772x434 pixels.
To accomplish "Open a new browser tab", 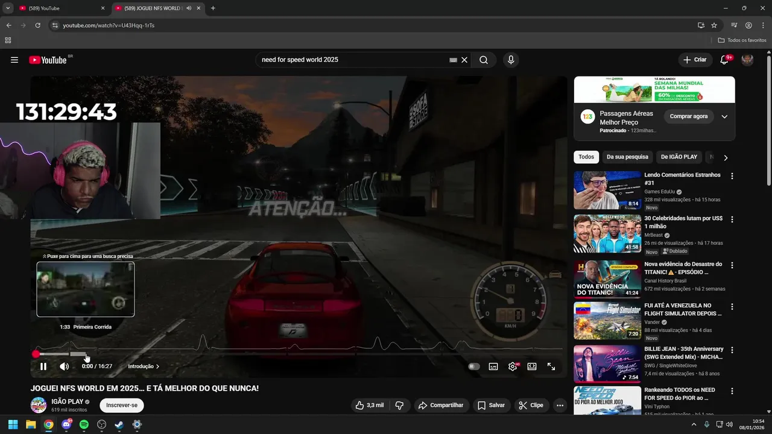I will click(213, 8).
